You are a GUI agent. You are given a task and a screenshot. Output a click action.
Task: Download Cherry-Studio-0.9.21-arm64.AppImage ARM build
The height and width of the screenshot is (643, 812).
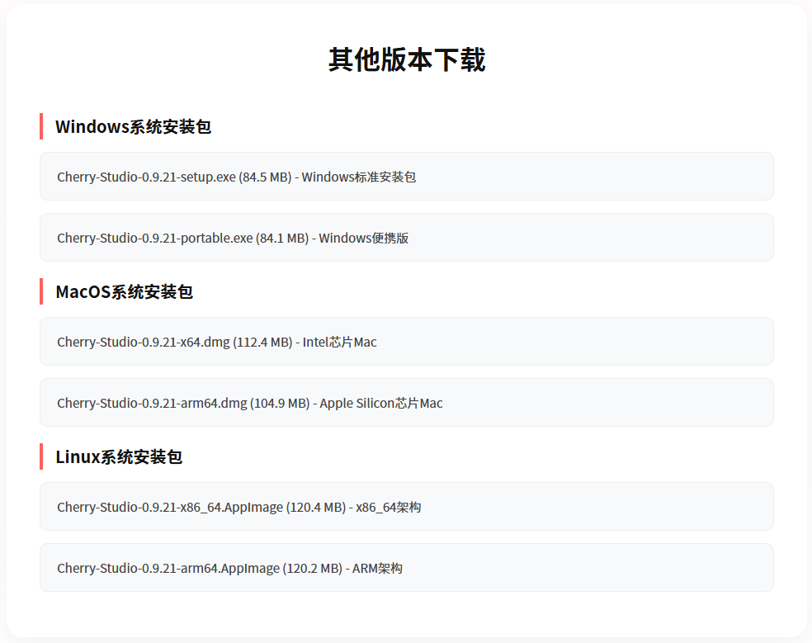[x=407, y=567]
